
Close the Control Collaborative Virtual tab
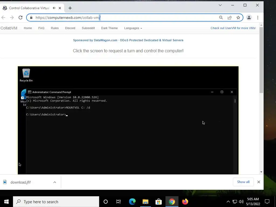[x=60, y=8]
